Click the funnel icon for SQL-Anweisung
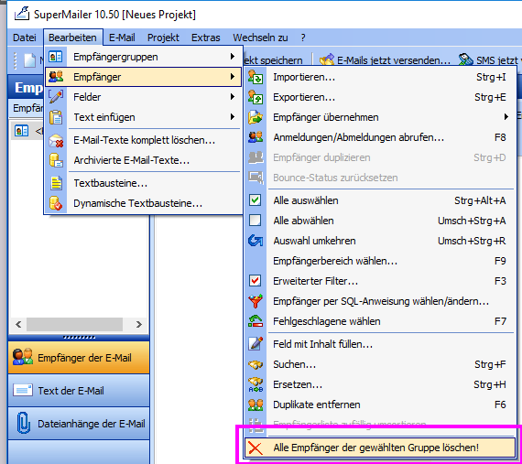This screenshot has width=522, height=464. (x=256, y=301)
